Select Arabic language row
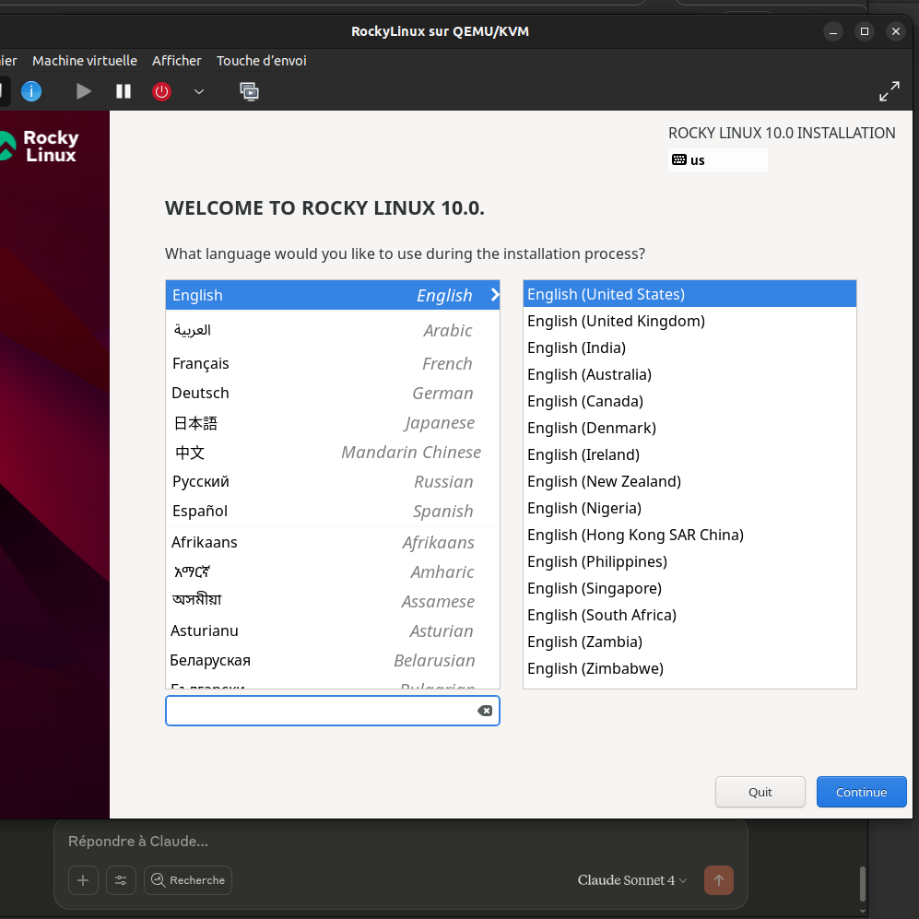This screenshot has width=919, height=919. pos(333,330)
